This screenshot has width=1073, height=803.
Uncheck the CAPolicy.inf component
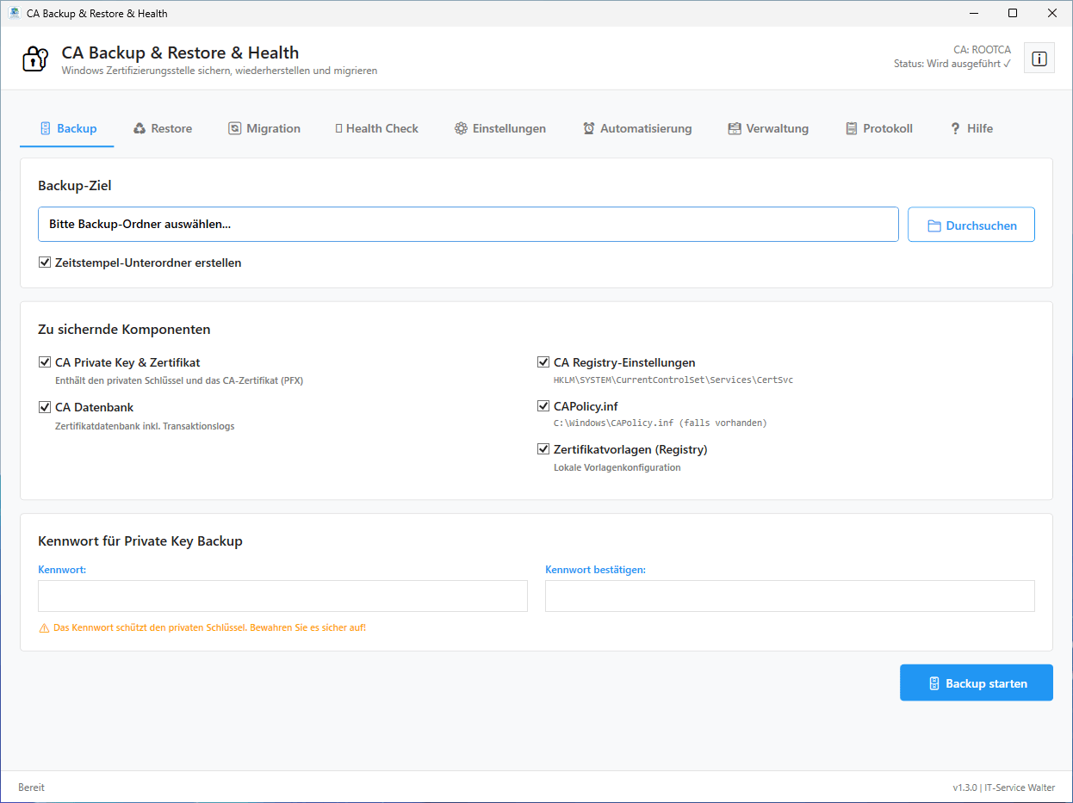pyautogui.click(x=543, y=405)
